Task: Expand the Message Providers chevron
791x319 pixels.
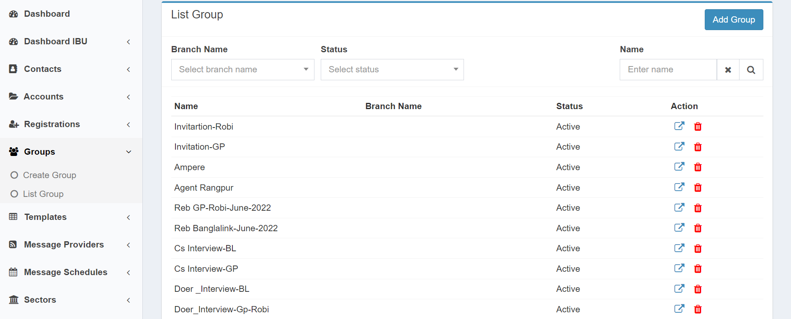Action: point(129,245)
